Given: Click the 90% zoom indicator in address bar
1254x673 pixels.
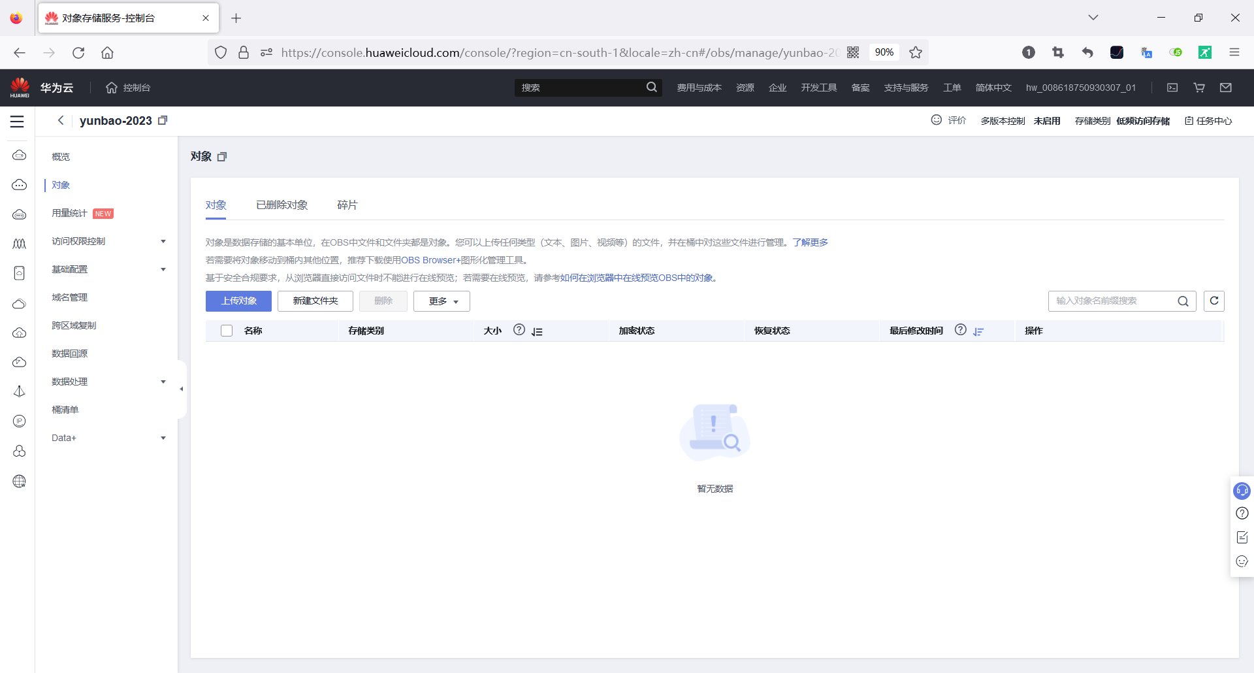Looking at the screenshot, I should coord(884,52).
